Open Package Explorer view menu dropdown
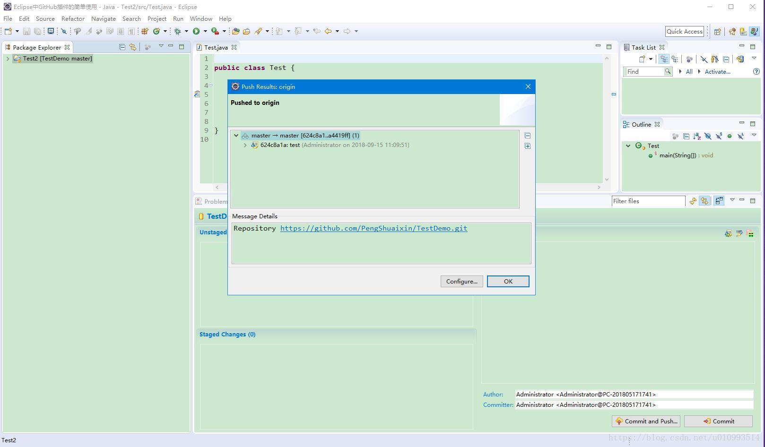The height and width of the screenshot is (447, 765). [x=161, y=46]
